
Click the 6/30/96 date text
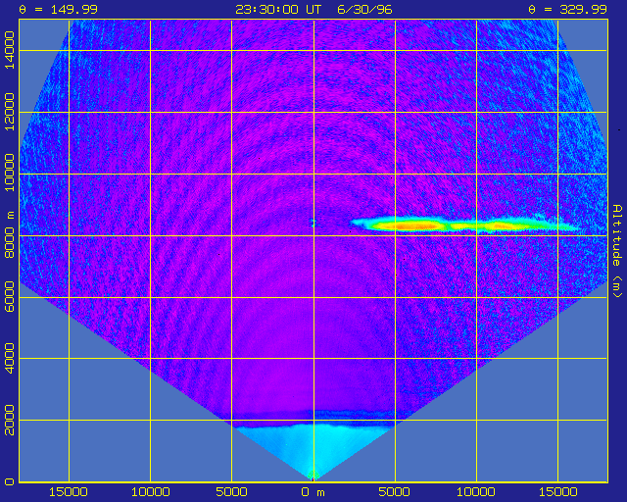coord(364,9)
